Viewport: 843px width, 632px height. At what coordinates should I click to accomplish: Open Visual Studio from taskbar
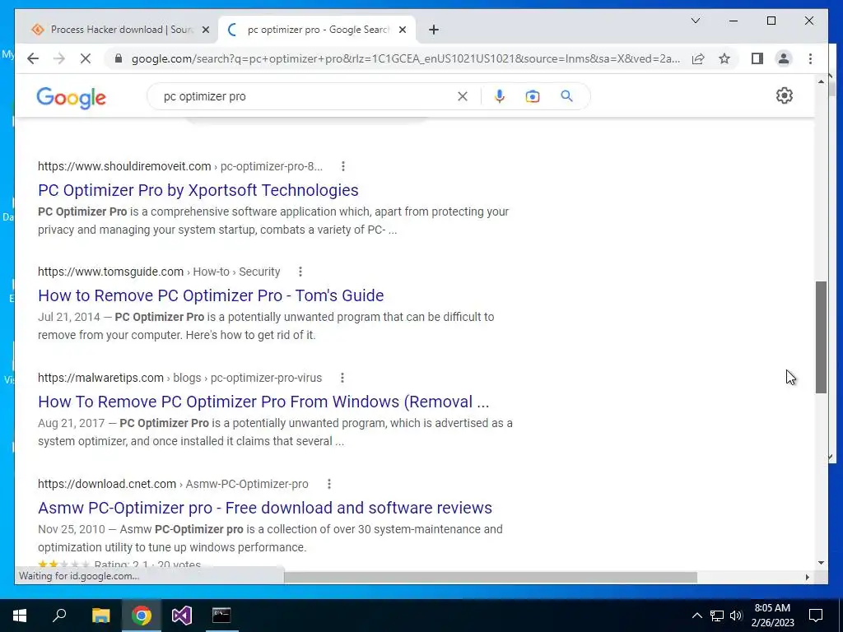point(181,616)
